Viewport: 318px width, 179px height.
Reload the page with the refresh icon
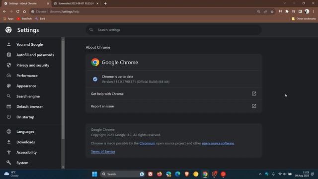18,11
